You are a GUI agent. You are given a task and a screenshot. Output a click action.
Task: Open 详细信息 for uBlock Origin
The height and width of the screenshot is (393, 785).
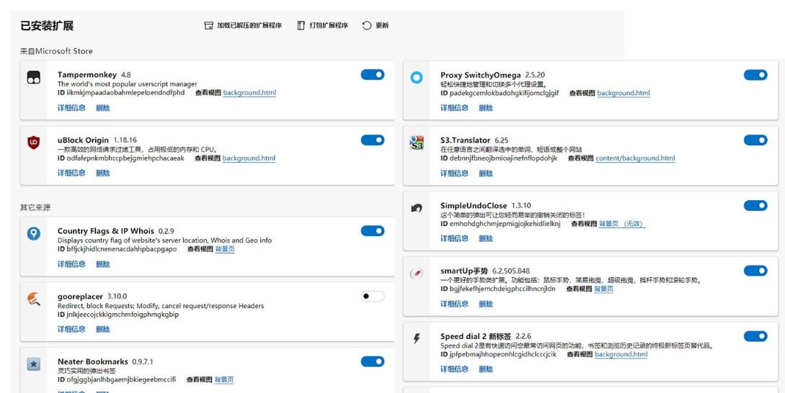coord(71,173)
